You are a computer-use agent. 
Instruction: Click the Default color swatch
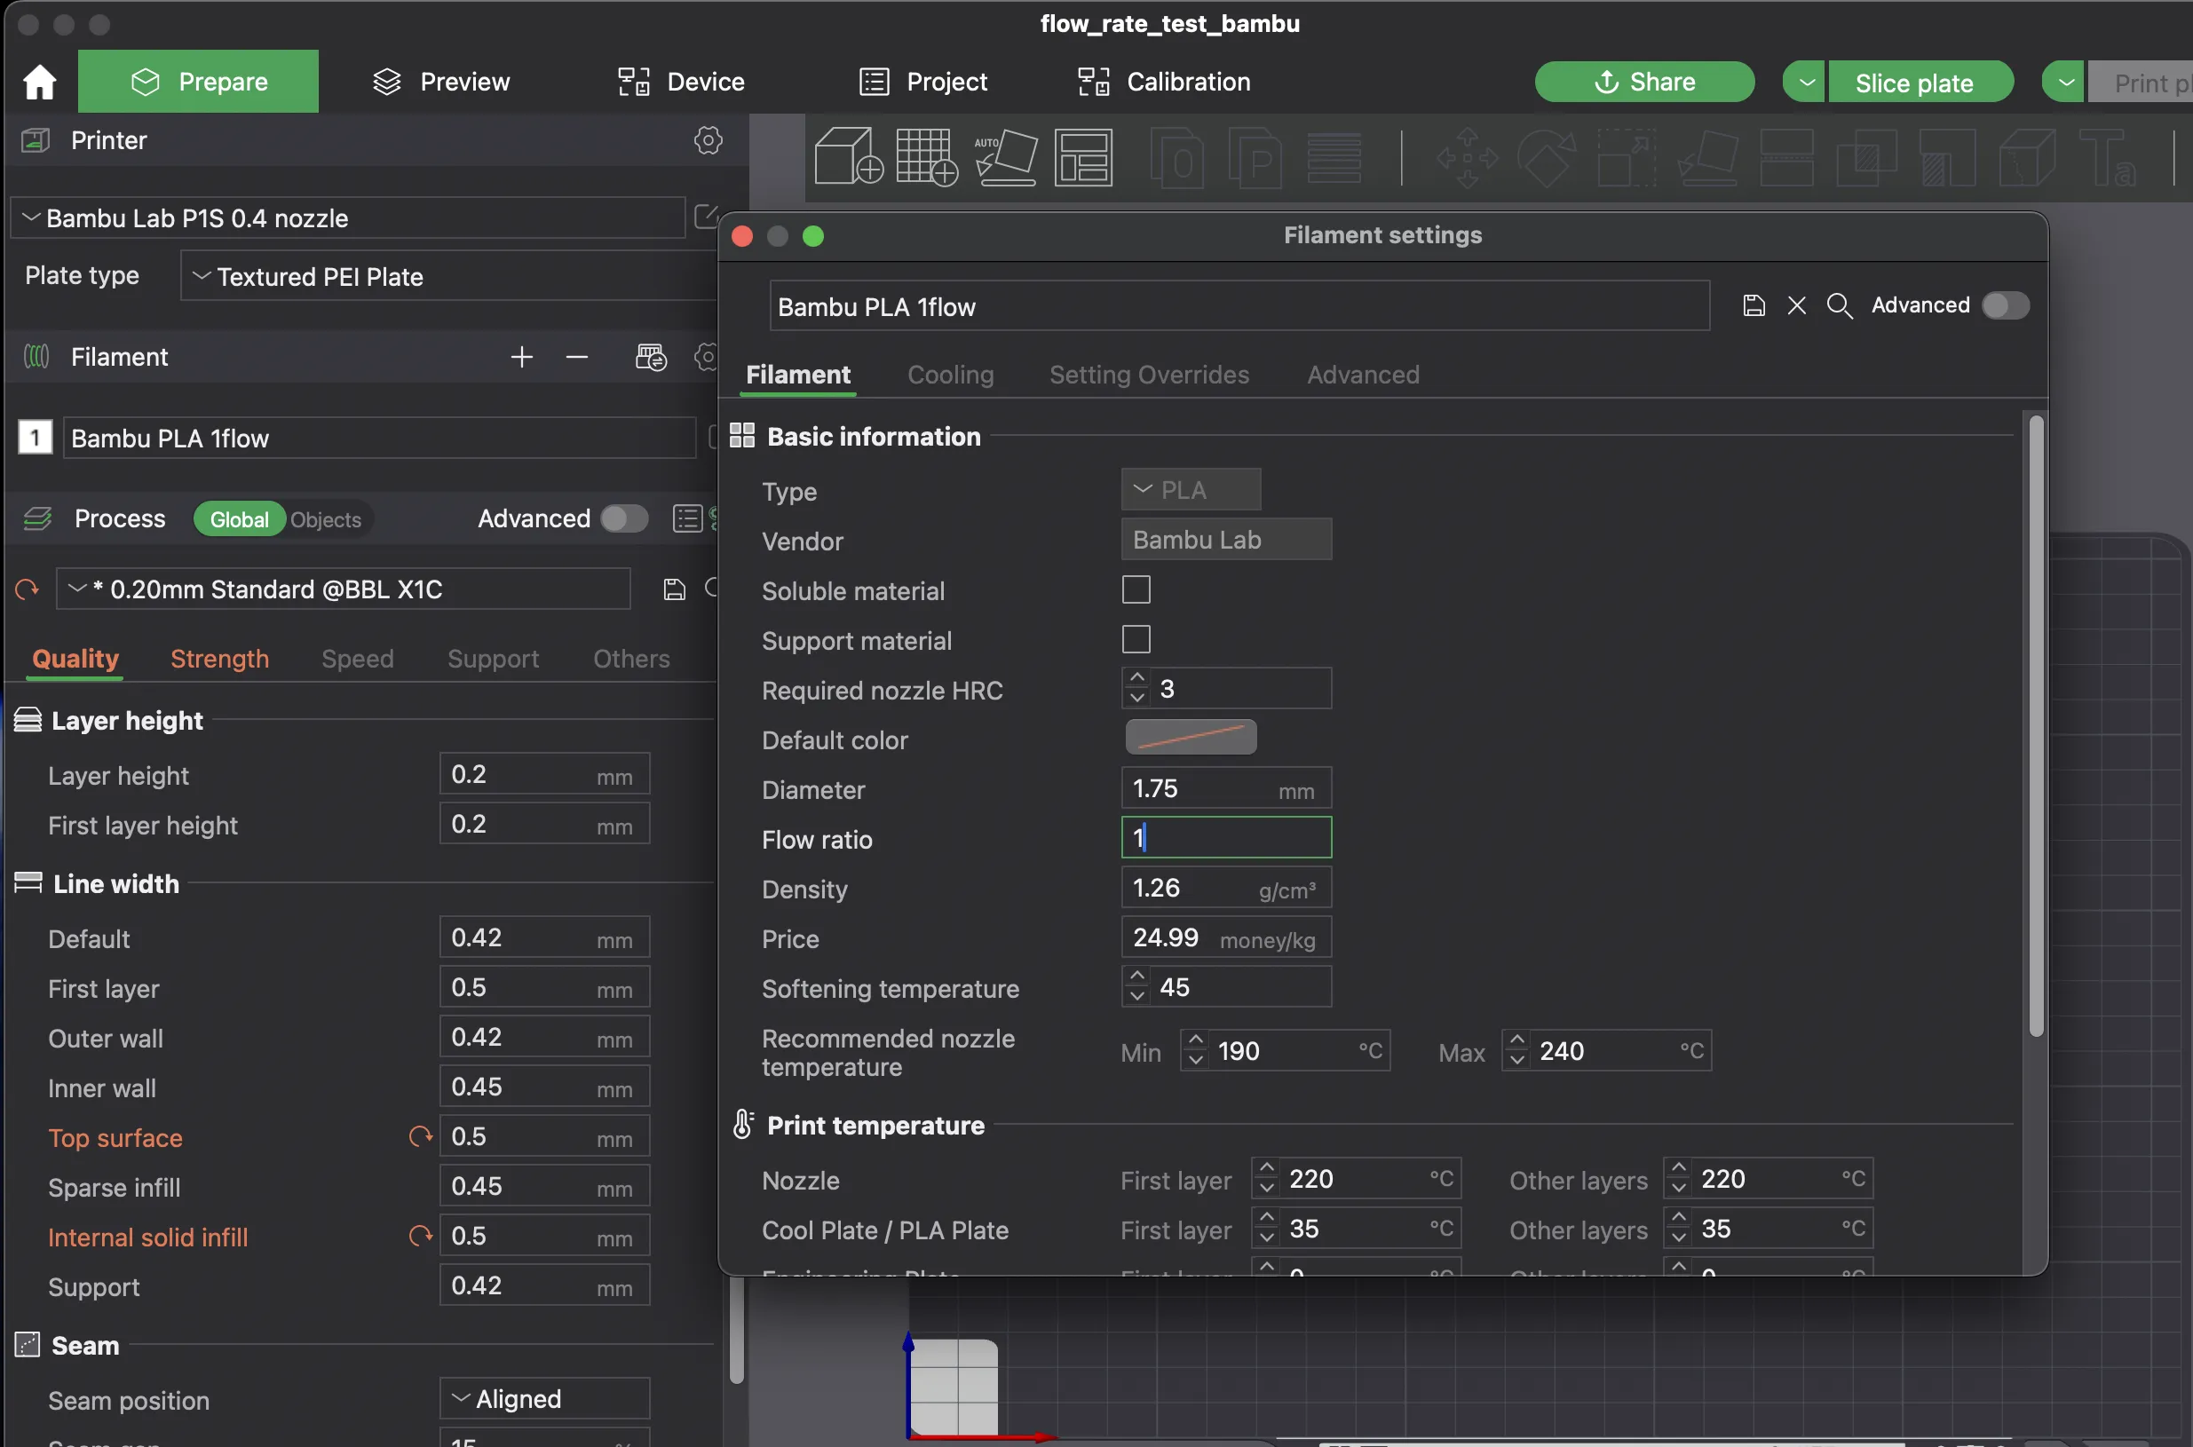[1191, 738]
